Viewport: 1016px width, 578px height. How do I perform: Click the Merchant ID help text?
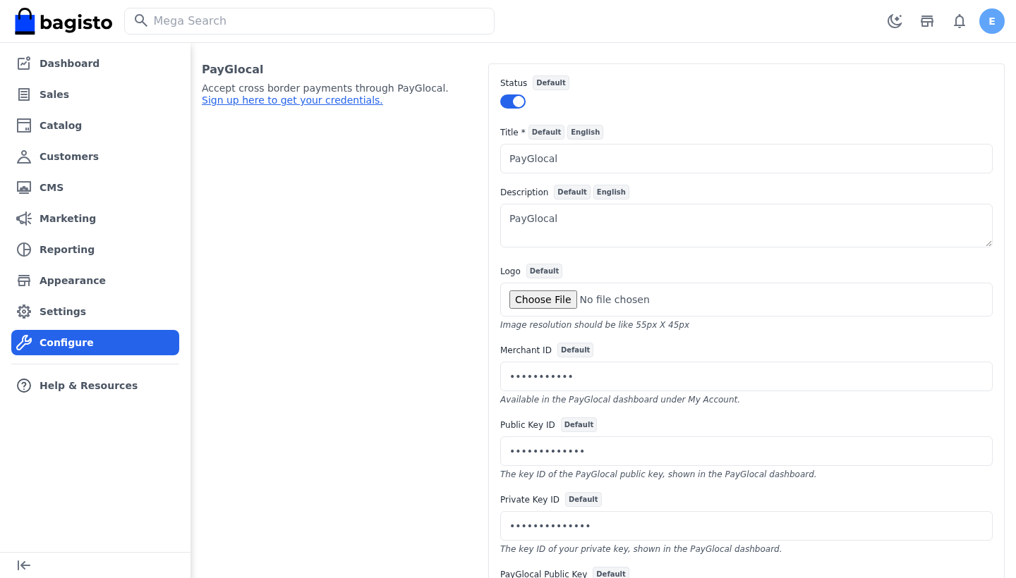tap(620, 400)
